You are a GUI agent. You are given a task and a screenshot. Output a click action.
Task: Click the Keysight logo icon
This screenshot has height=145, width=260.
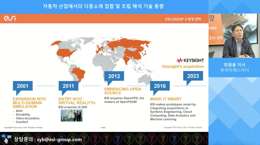point(179,60)
